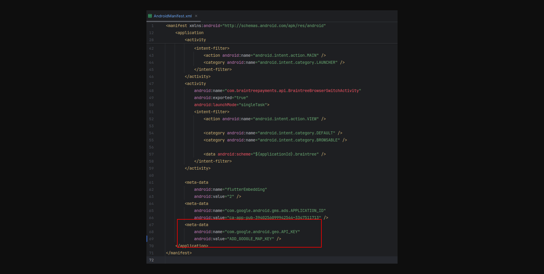544x274 pixels.
Task: Click line number 69 in the gutter
Action: [151, 239]
